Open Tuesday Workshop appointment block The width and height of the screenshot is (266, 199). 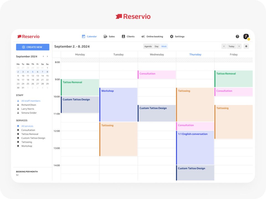coord(118,104)
